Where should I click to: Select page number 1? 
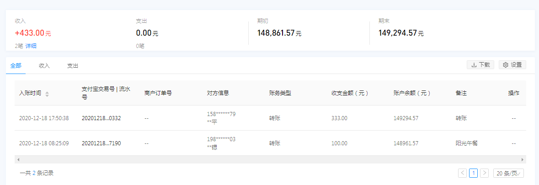click(474, 173)
